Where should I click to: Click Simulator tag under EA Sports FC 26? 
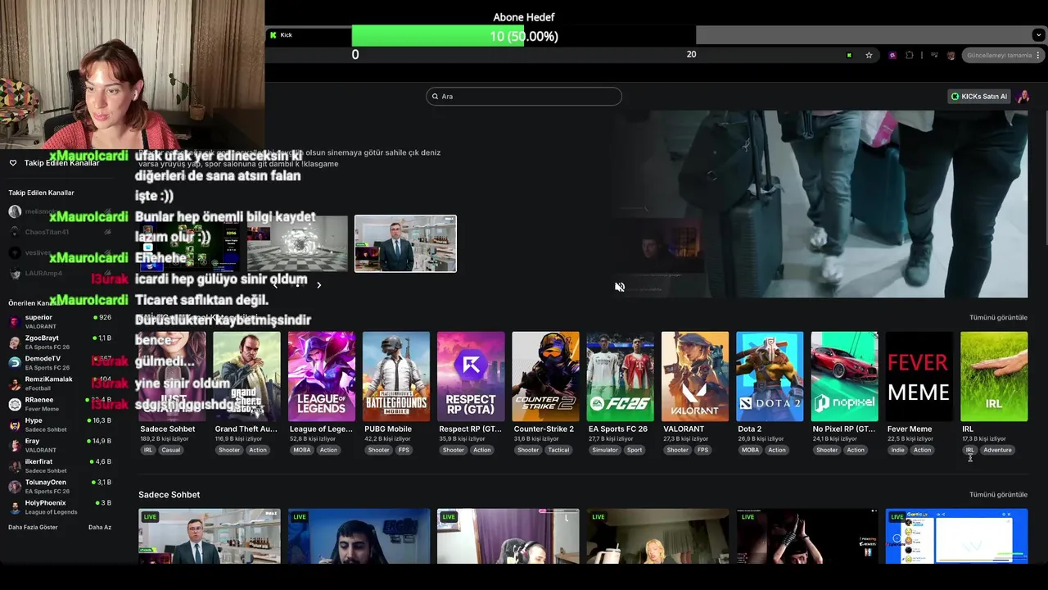pyautogui.click(x=605, y=450)
